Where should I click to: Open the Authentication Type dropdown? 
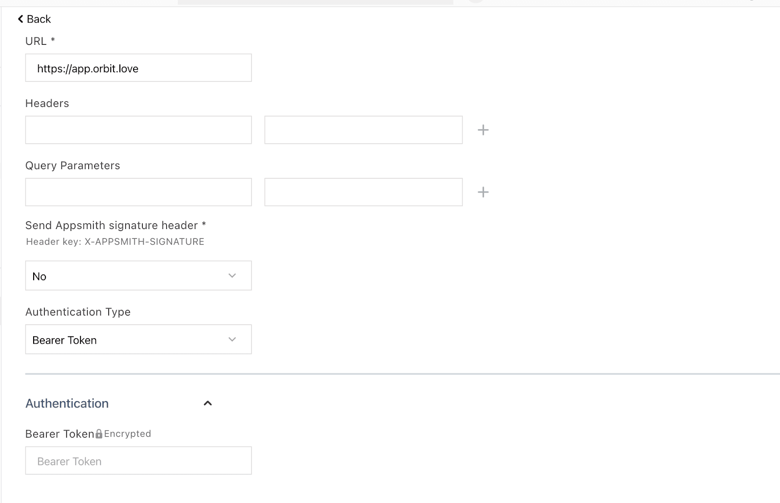138,340
